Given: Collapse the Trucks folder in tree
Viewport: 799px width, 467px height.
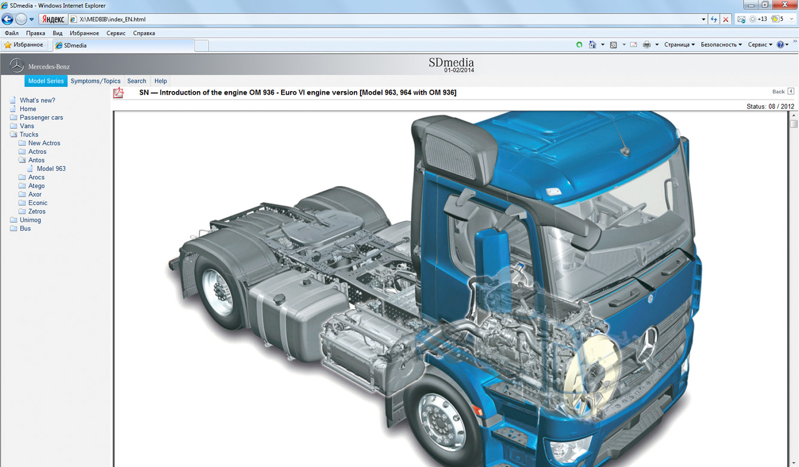Looking at the screenshot, I should coord(14,135).
